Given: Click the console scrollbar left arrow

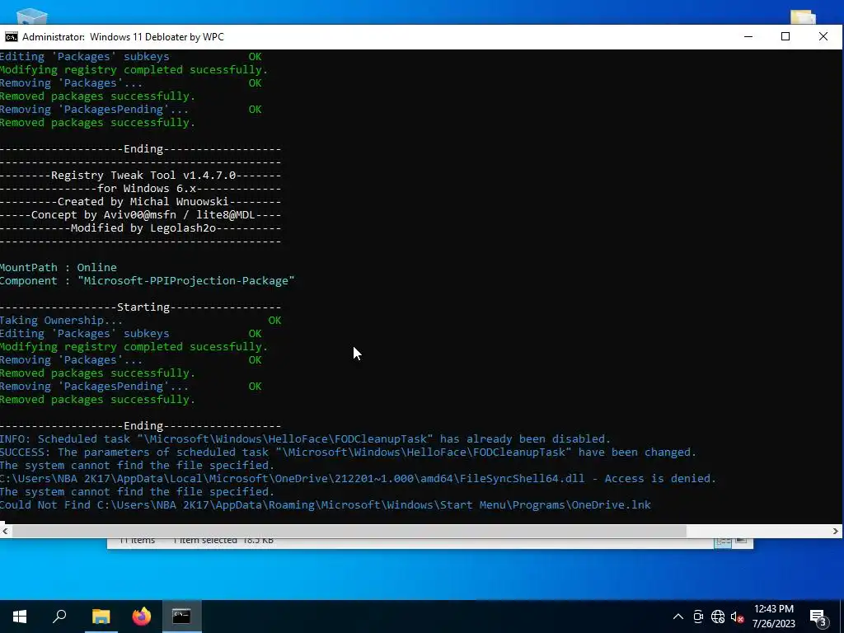Looking at the screenshot, I should [x=5, y=531].
